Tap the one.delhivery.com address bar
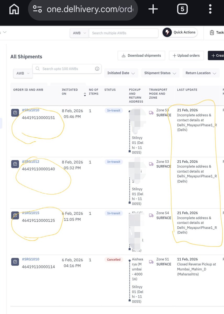This screenshot has height=314, width=224. [x=83, y=10]
